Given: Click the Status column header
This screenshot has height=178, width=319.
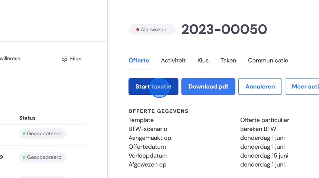Looking at the screenshot, I should (27, 118).
